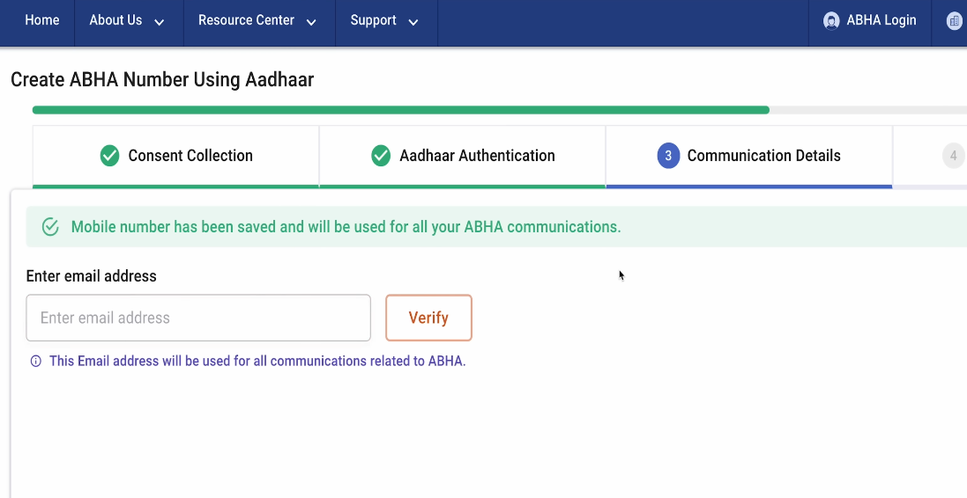Click the success check icon in notification
Screen dimensions: 967x498
50,227
